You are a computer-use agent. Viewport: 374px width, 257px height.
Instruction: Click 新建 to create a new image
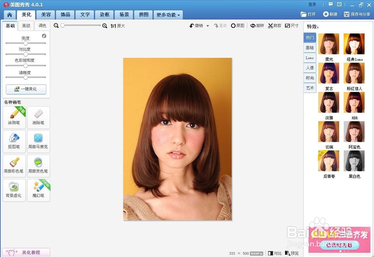coord(330,14)
